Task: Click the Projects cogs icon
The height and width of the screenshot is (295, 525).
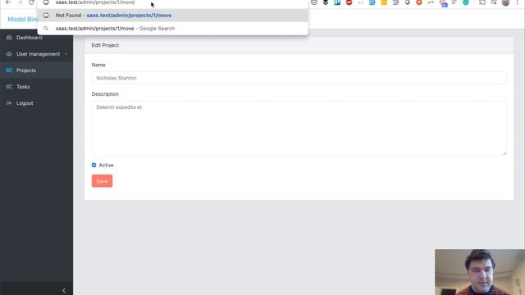Action: tap(9, 70)
